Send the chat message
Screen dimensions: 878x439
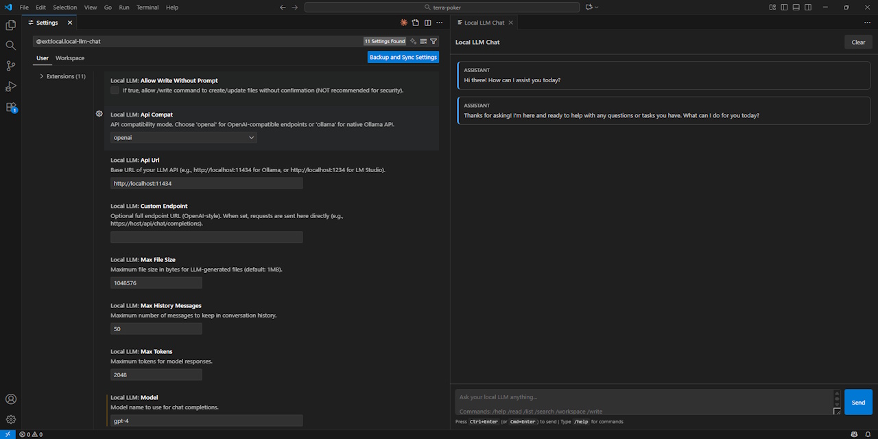[858, 402]
